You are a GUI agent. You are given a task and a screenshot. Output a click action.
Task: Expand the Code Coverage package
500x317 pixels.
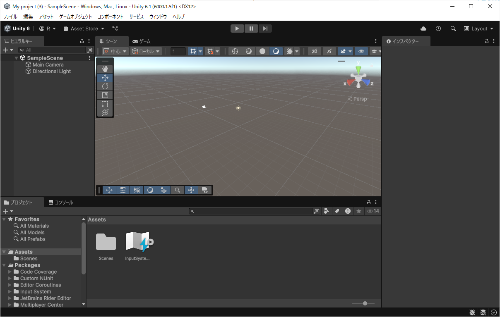10,272
